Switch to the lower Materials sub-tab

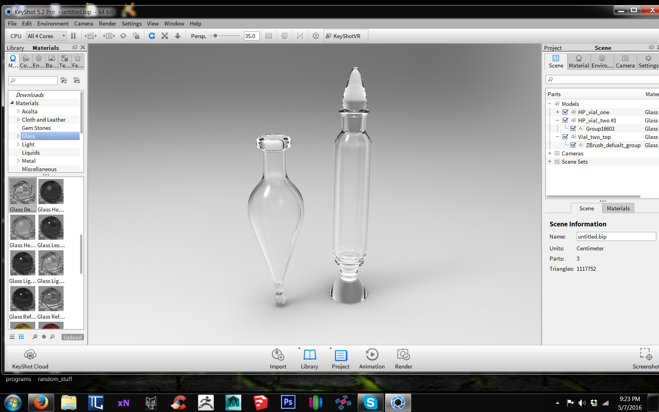click(618, 208)
